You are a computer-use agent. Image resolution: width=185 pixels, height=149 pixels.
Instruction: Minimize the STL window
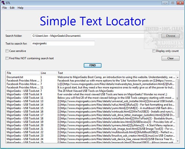[165, 3]
